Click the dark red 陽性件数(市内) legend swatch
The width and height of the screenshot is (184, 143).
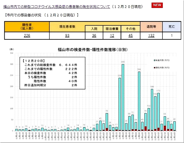[x=154, y=67]
